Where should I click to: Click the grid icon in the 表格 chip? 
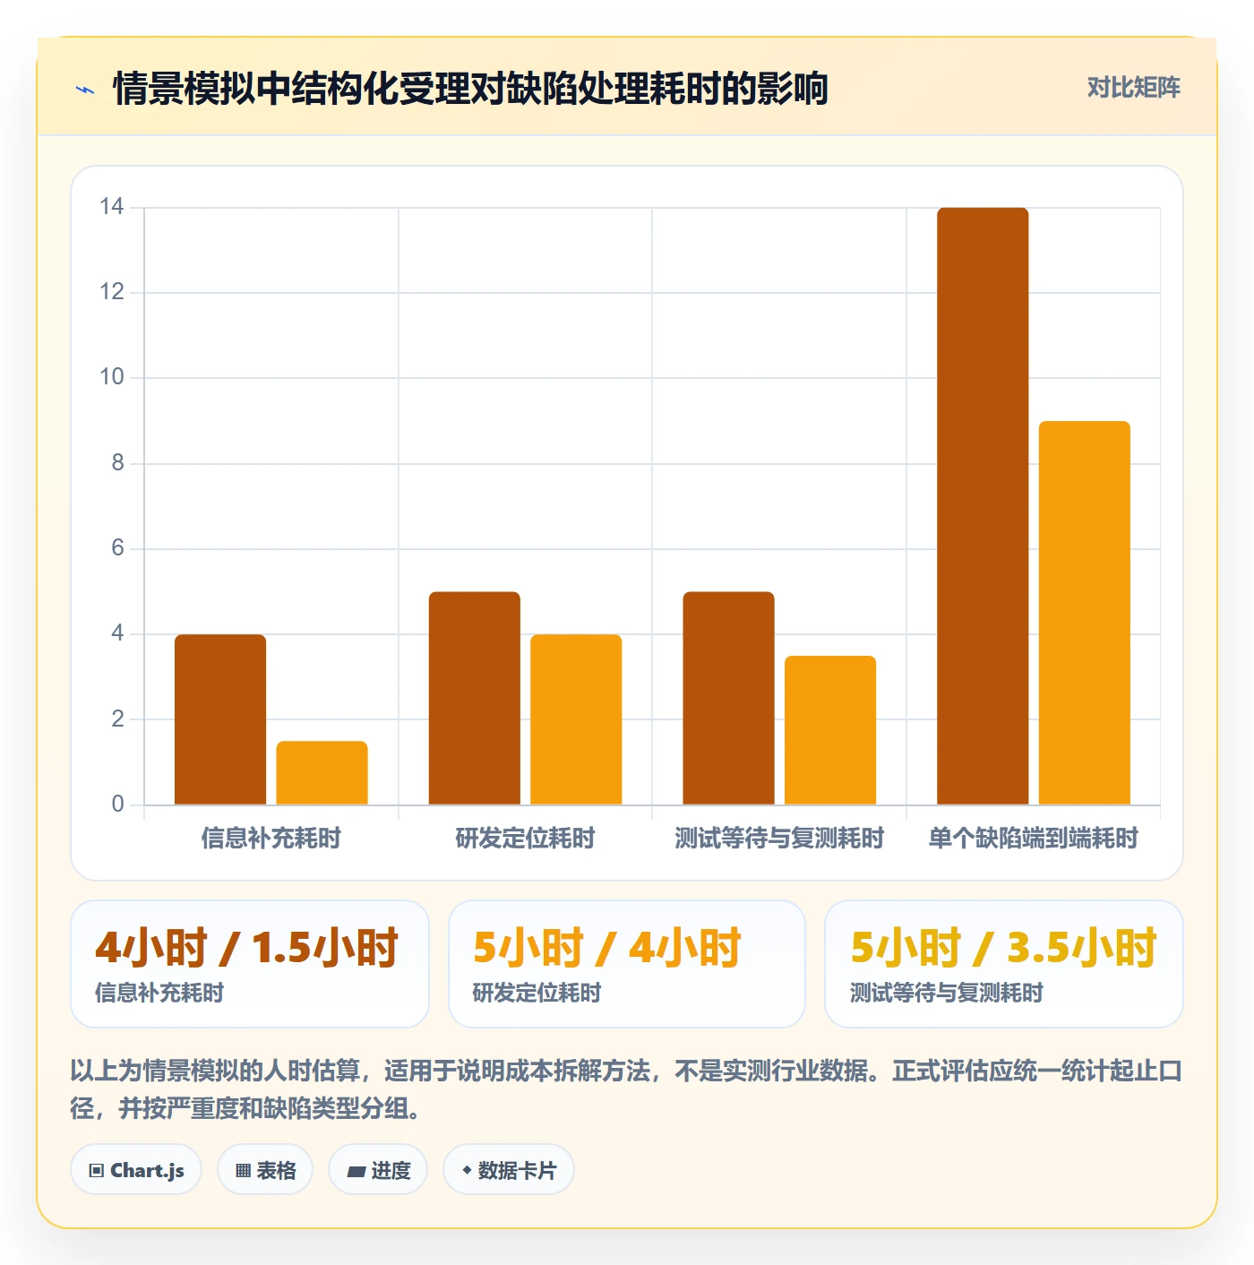pos(243,1171)
